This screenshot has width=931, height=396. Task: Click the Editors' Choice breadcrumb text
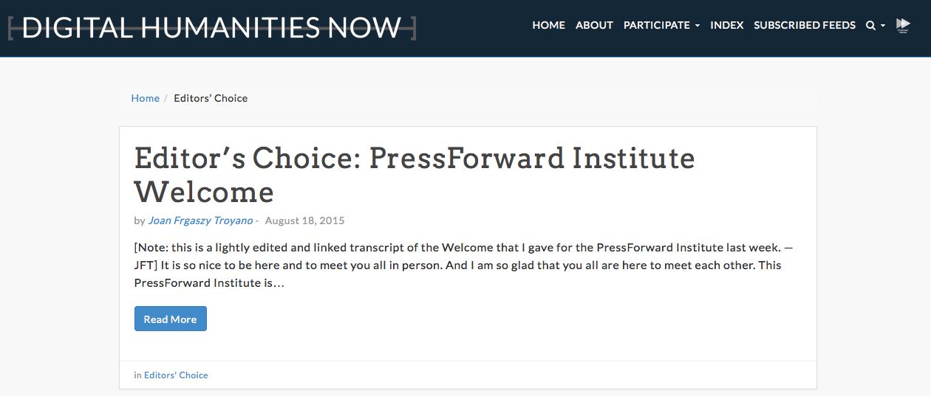coord(211,98)
